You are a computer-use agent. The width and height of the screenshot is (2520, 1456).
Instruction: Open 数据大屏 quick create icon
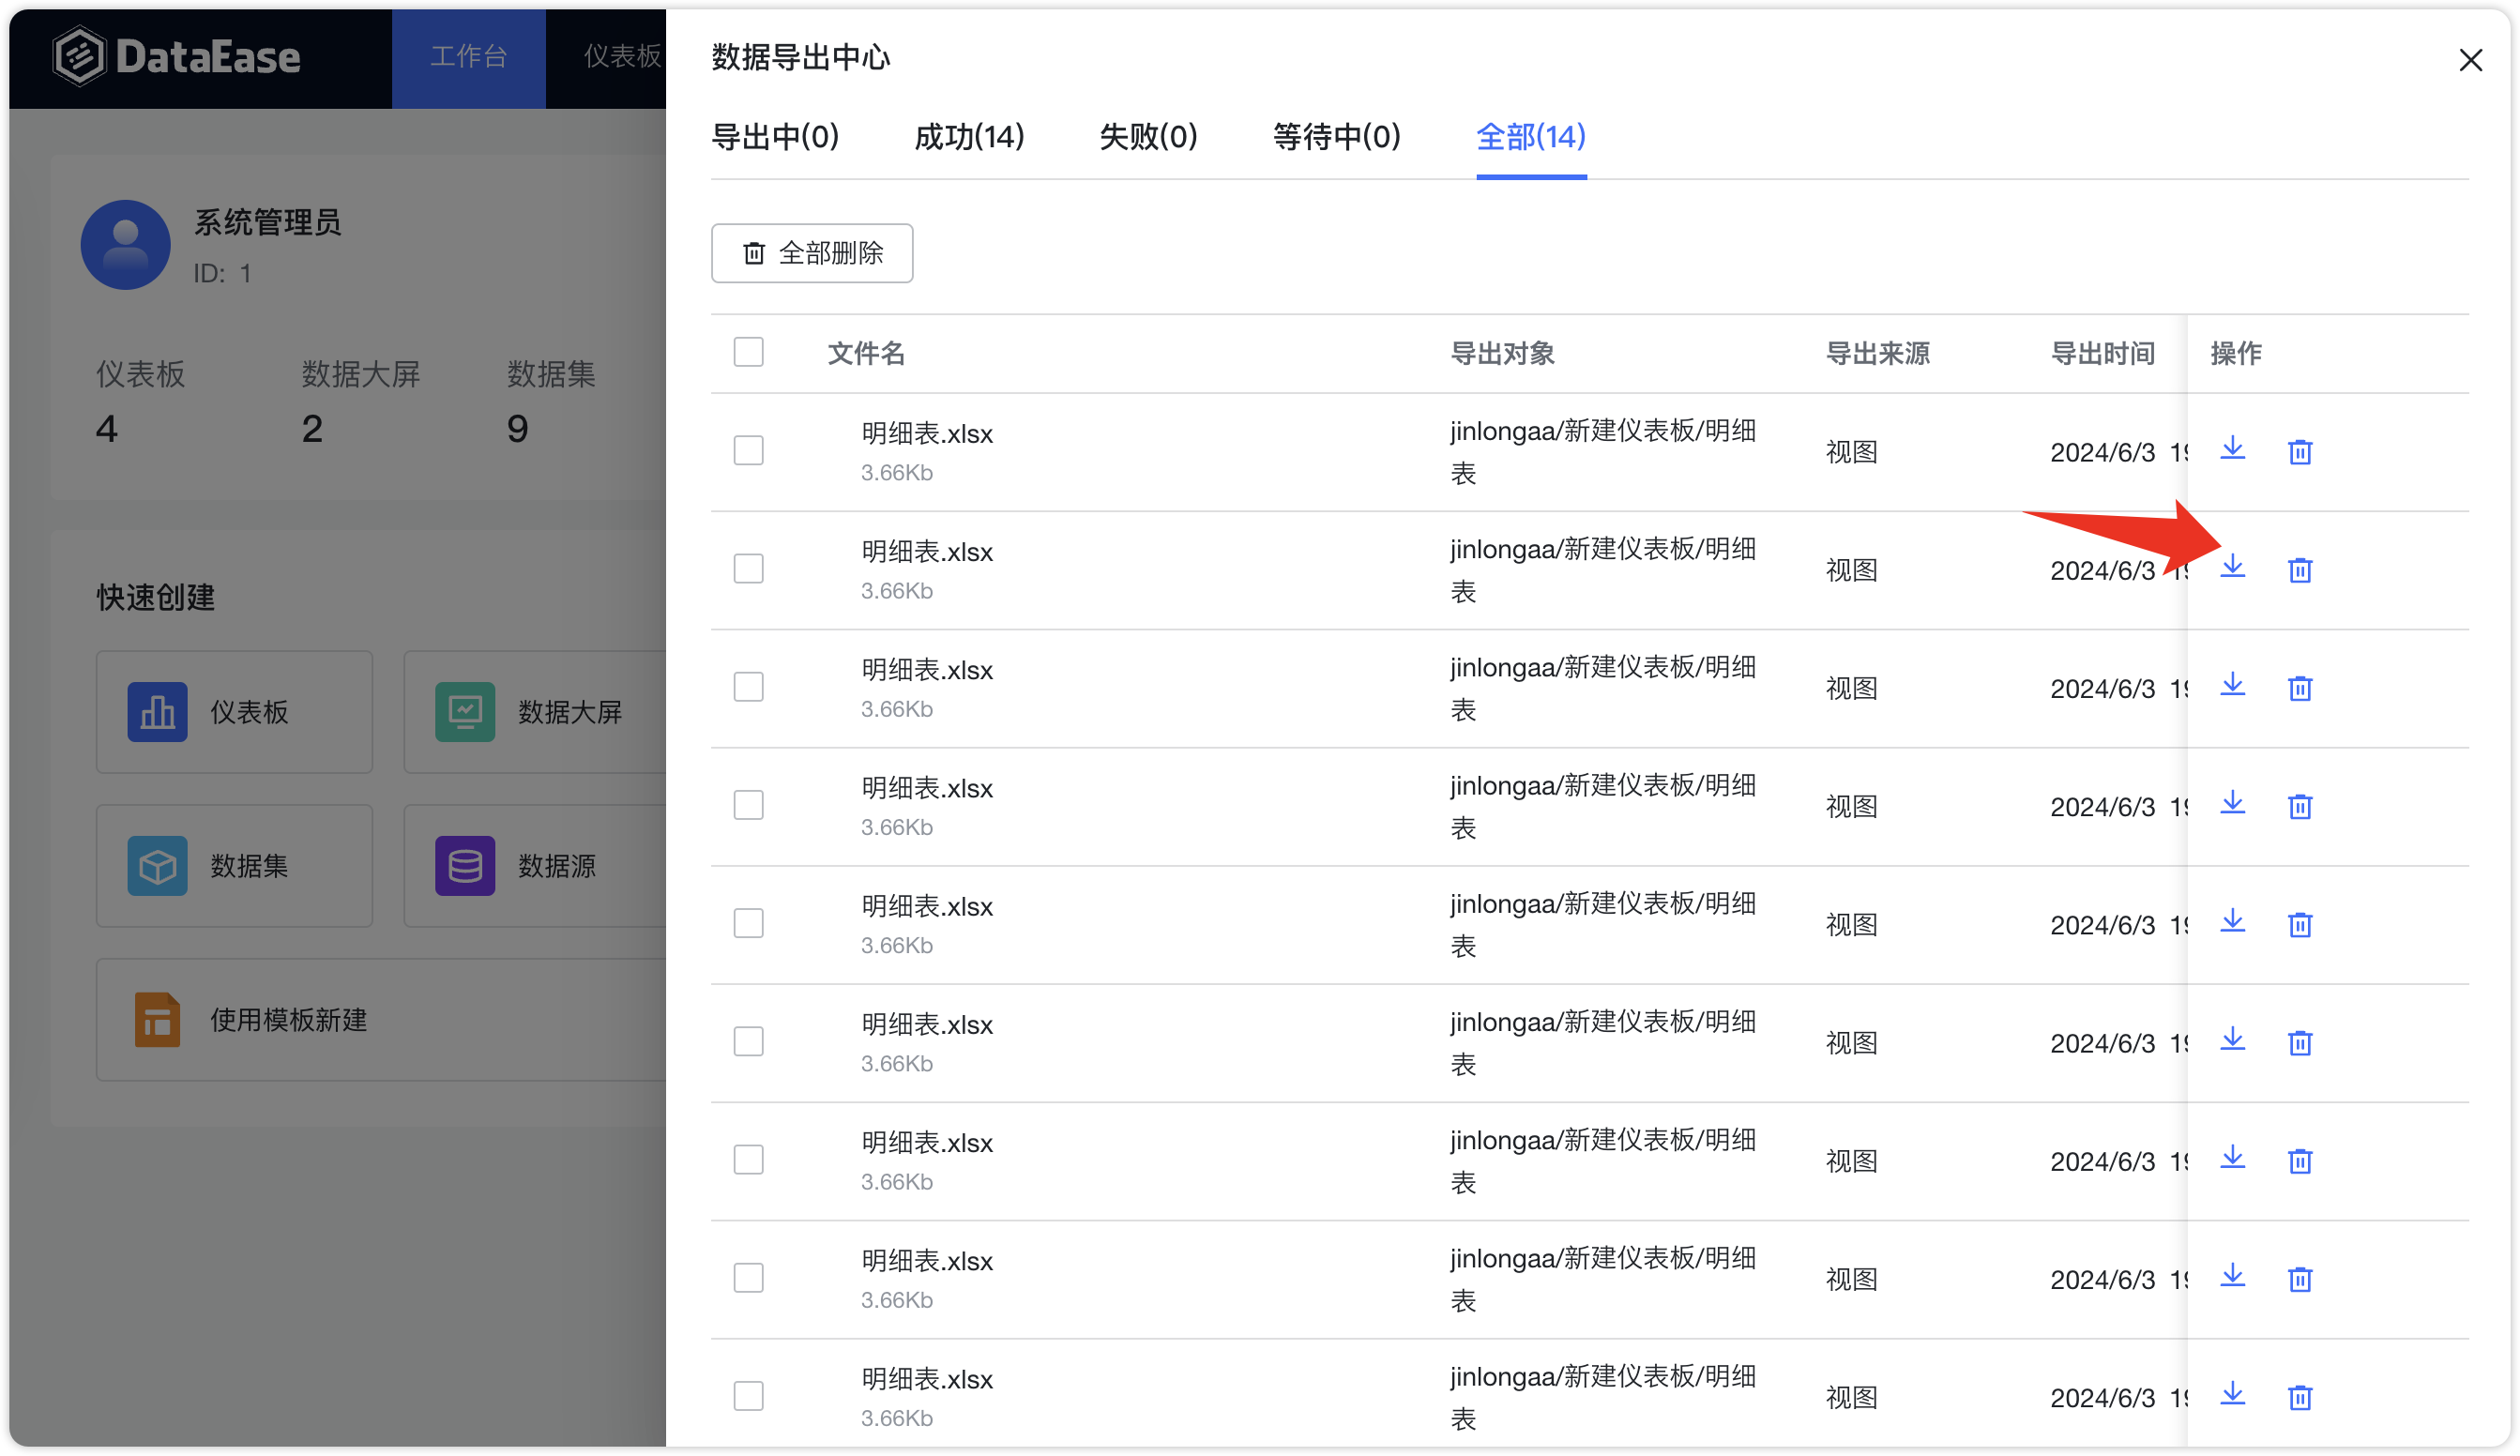465,712
